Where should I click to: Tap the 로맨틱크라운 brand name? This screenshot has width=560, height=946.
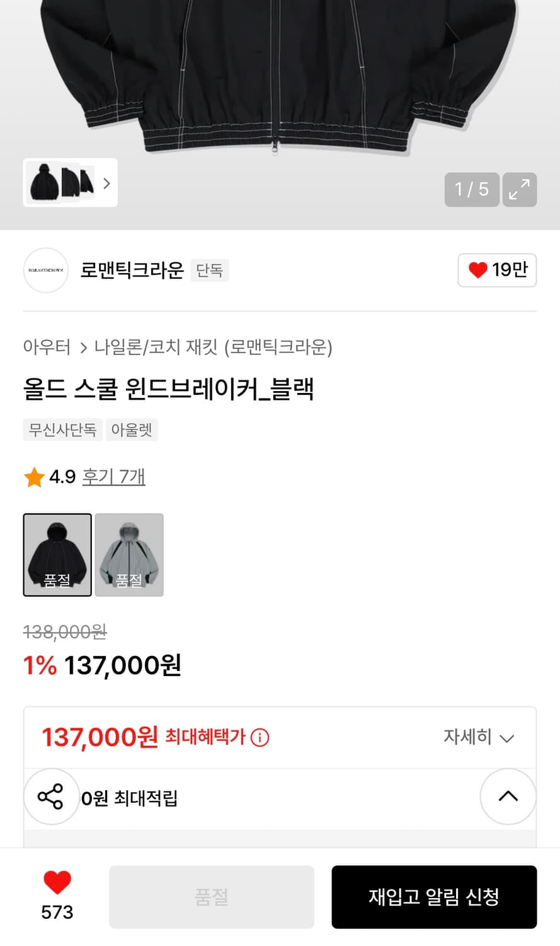(132, 271)
